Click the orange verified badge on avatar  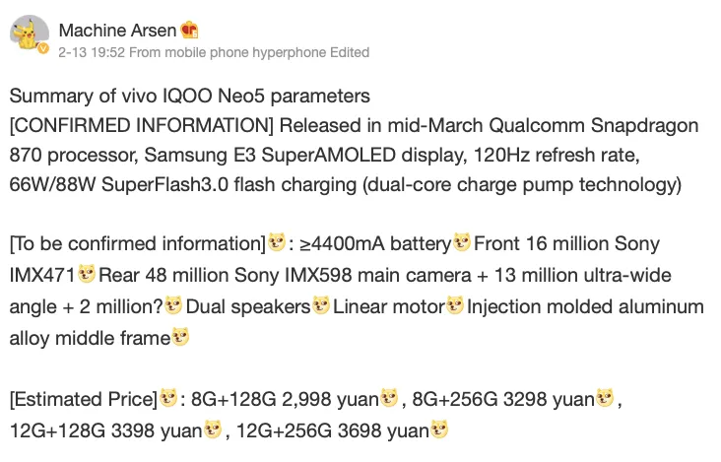coord(43,49)
